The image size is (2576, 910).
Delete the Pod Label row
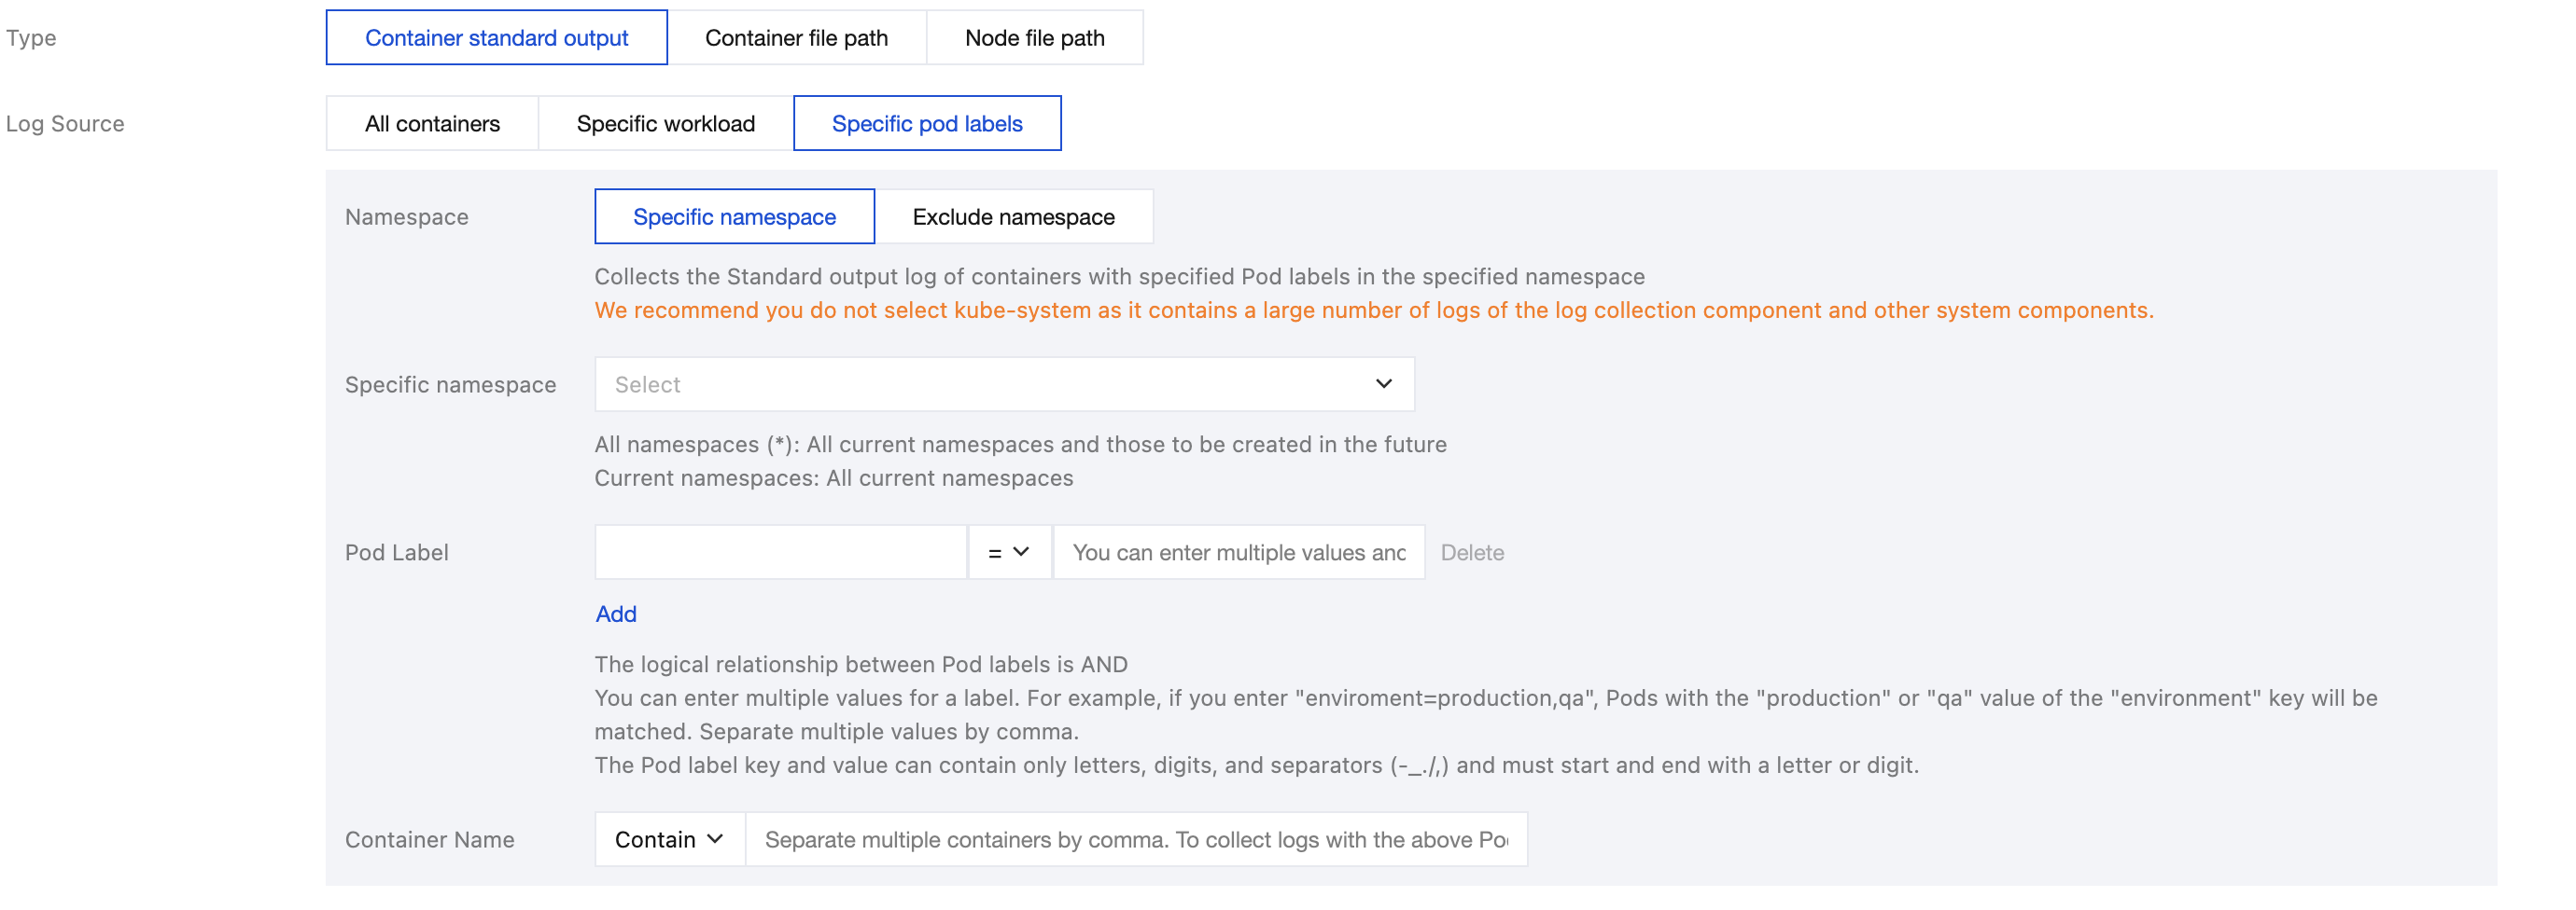pyautogui.click(x=1472, y=552)
